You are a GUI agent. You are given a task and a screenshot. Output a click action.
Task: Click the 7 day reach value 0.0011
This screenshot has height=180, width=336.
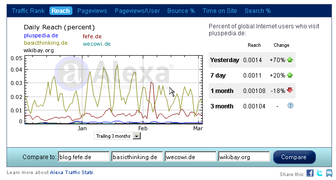pyautogui.click(x=252, y=76)
